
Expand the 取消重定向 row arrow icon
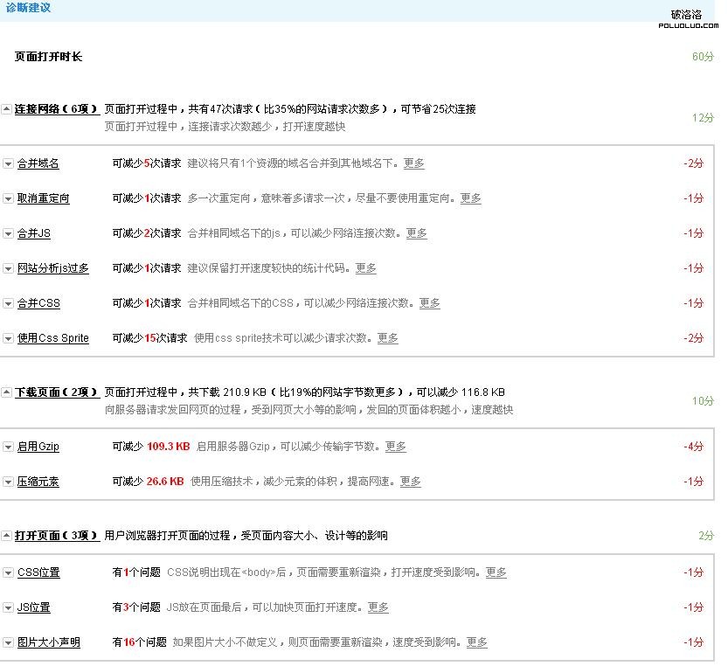[x=8, y=199]
